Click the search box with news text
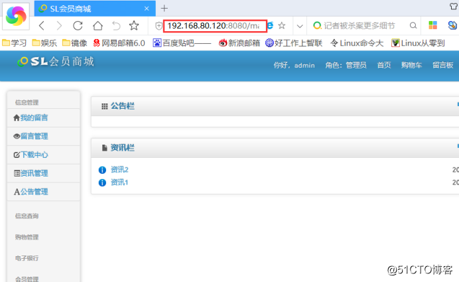The height and width of the screenshot is (282, 459). tap(360, 26)
